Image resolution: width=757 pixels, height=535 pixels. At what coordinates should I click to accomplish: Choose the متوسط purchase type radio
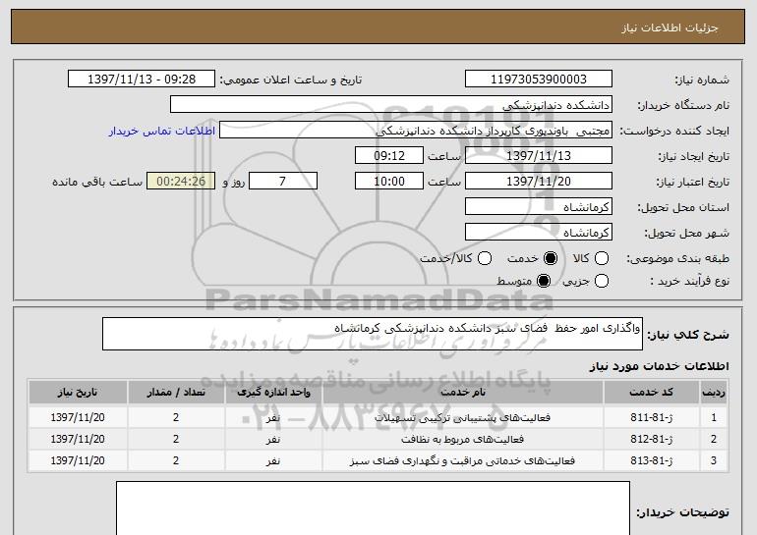click(544, 281)
